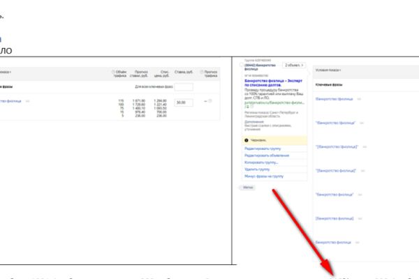419x279 pixels.
Task: Click the bid input containing 30,00
Action: [184, 103]
